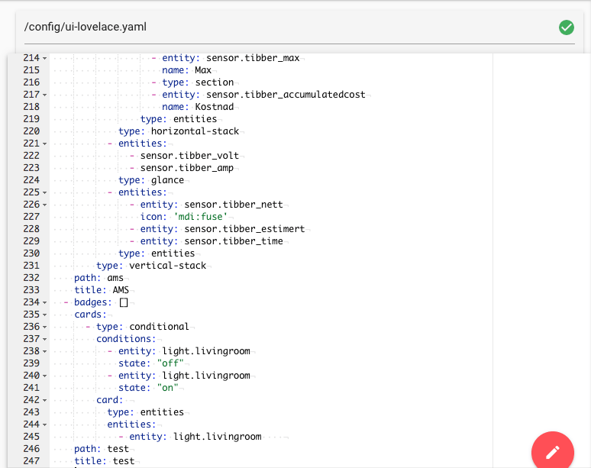Viewport: 591px width, 468px height.
Task: Collapse the fold arrow at line 226
Action: coord(44,205)
